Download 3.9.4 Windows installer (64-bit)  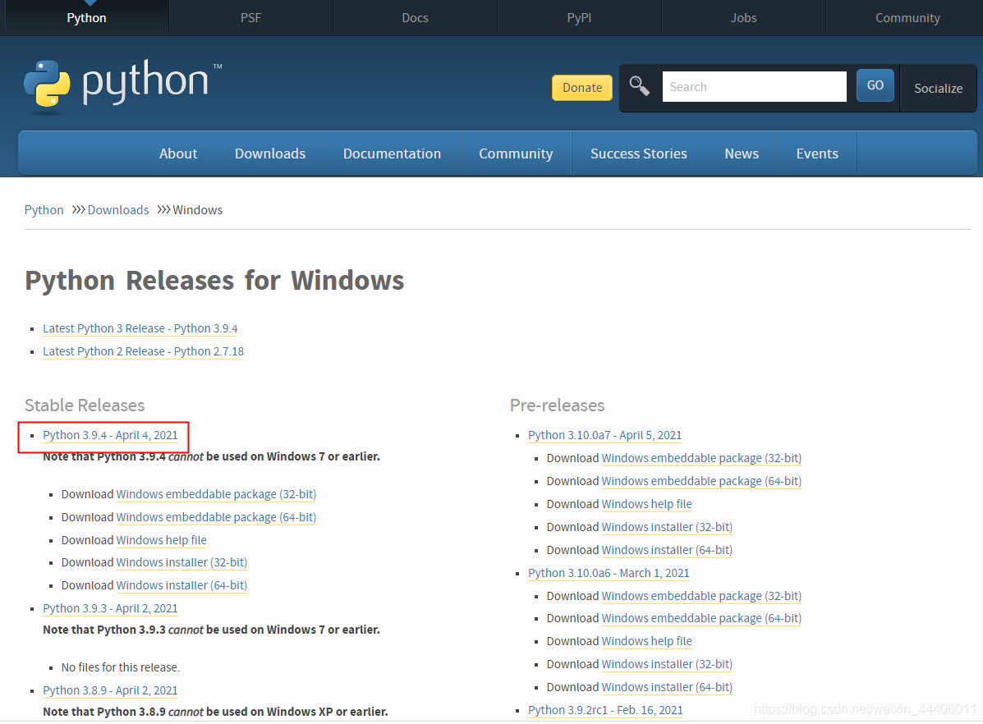181,585
